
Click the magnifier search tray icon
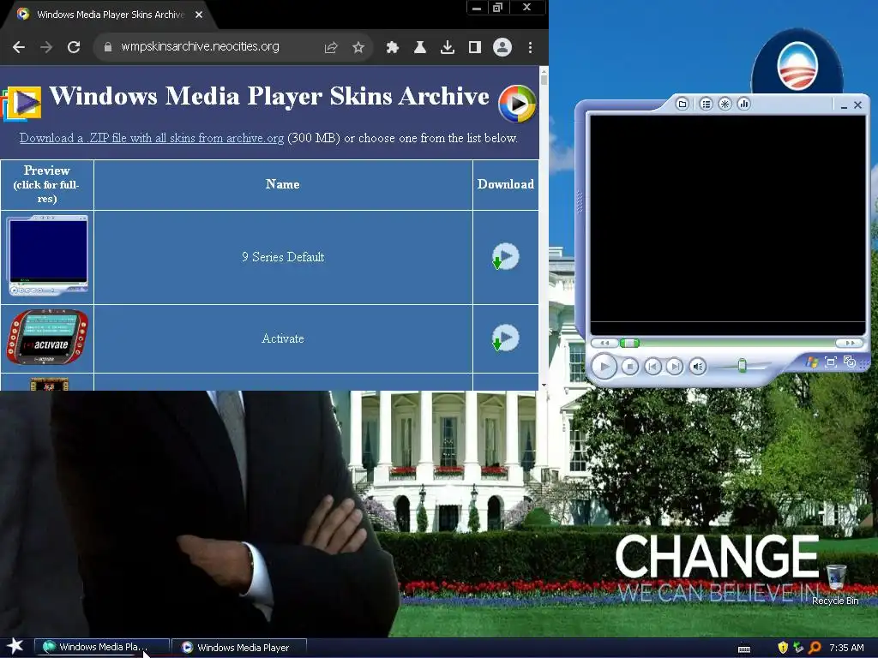pyautogui.click(x=815, y=648)
